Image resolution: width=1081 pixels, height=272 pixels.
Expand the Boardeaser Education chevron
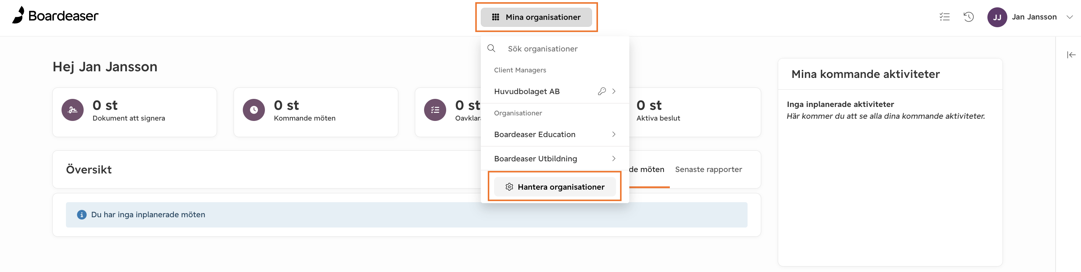click(x=614, y=134)
